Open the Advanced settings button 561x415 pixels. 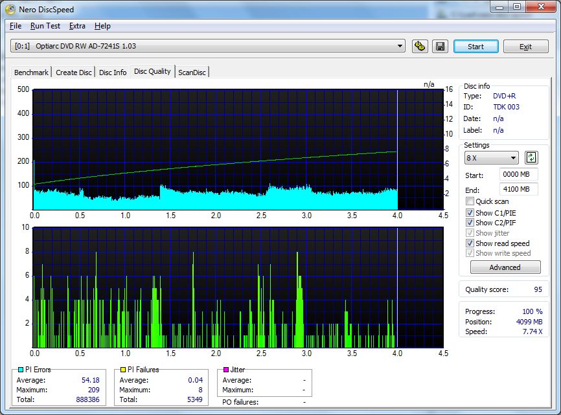(x=505, y=267)
